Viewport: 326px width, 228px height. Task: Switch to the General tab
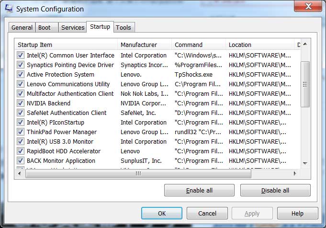[x=22, y=27]
